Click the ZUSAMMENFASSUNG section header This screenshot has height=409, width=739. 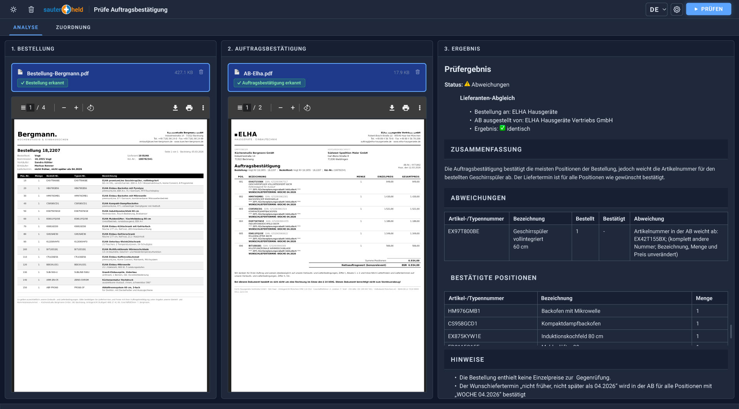point(586,150)
